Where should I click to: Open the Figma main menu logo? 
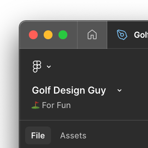(37, 67)
